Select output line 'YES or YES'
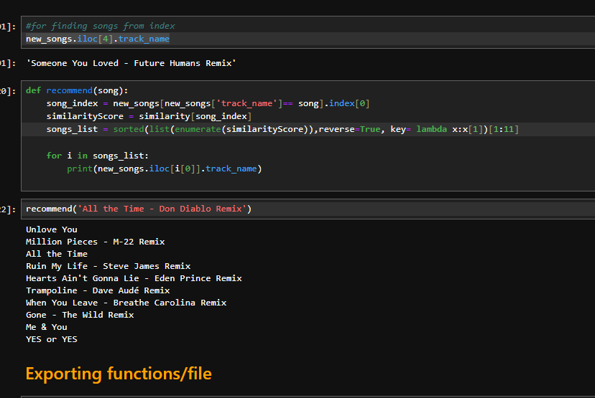The image size is (595, 398). click(52, 339)
